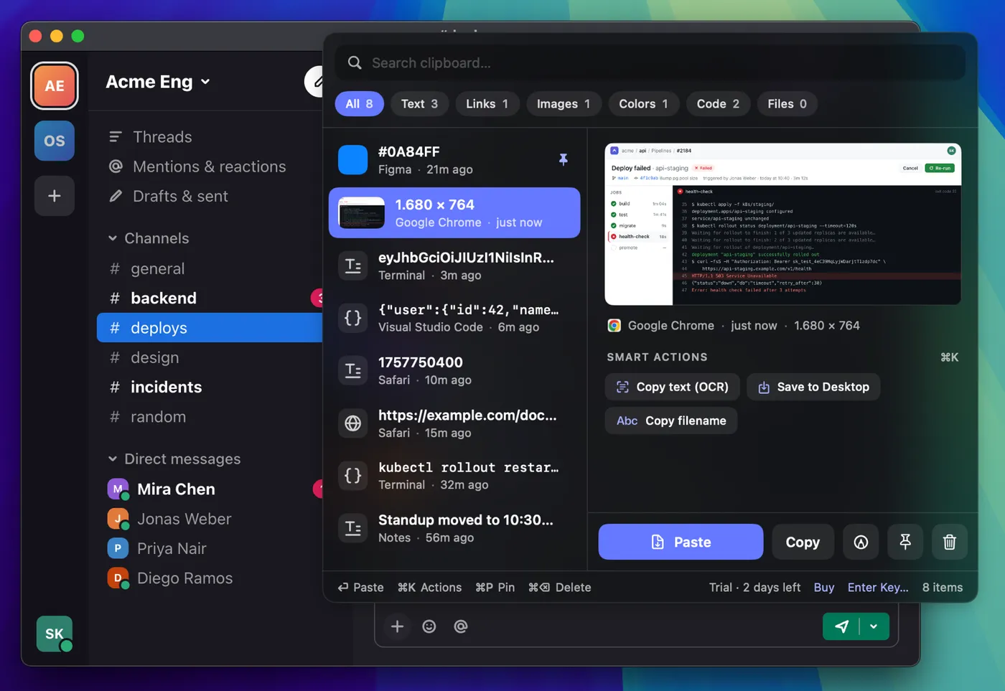
Task: Collapse the Channels section
Action: [149, 238]
